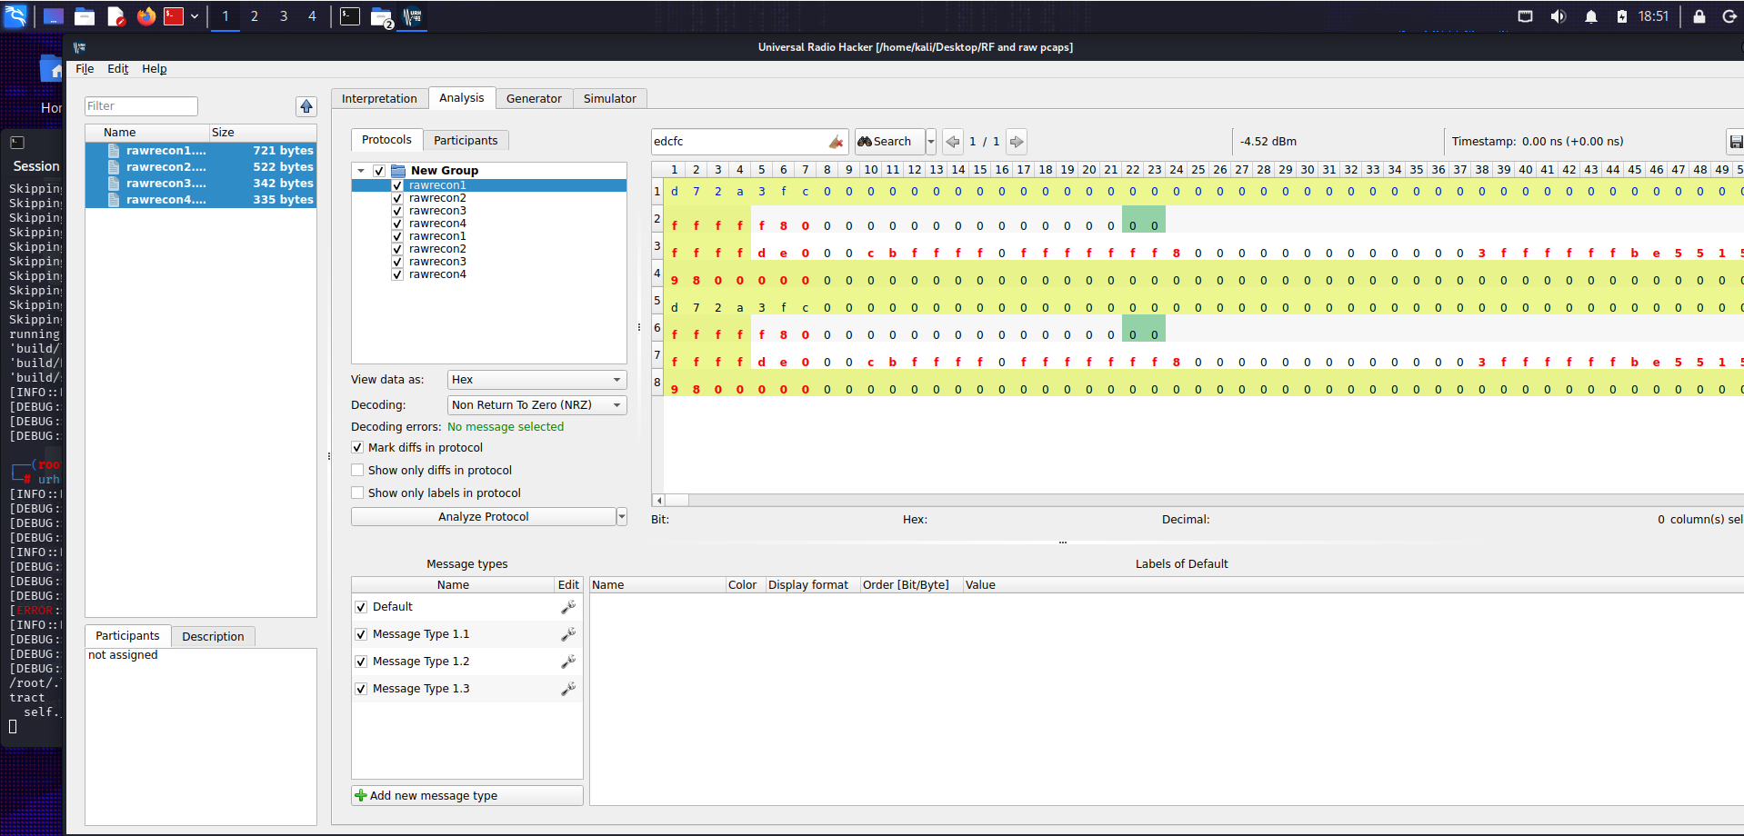Click the clear-search broom icon
1744x836 pixels.
coord(836,142)
